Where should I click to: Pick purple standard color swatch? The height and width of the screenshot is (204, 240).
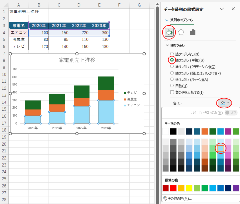[236, 188]
